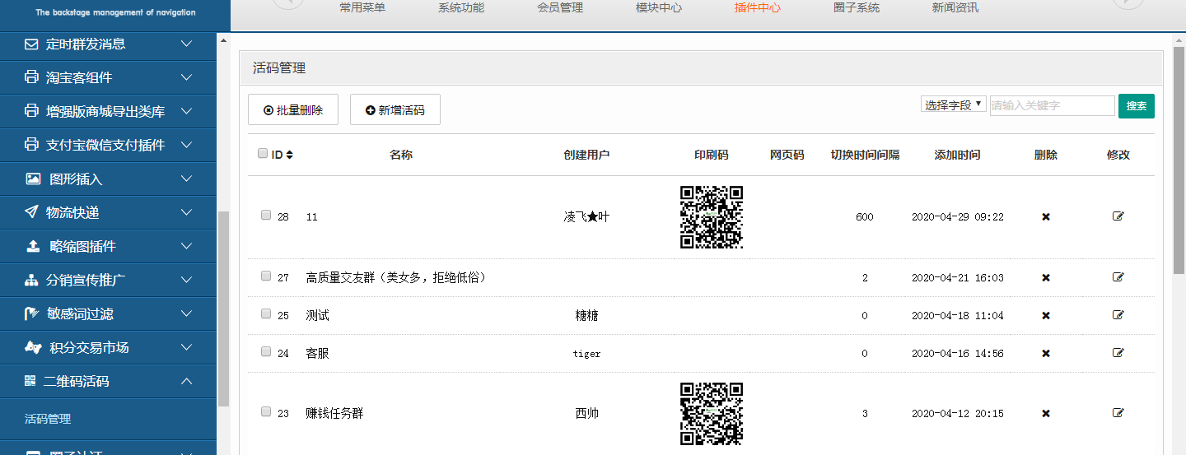The height and width of the screenshot is (455, 1186).
Task: Delete the 测试 entry with X icon
Action: click(1046, 315)
